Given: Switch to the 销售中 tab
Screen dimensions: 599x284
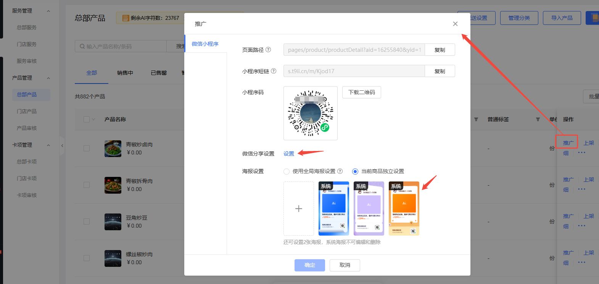Looking at the screenshot, I should [x=125, y=73].
